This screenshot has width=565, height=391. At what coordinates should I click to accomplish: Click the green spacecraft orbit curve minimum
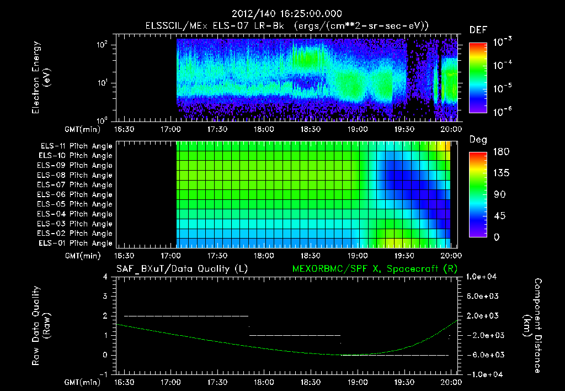click(349, 355)
